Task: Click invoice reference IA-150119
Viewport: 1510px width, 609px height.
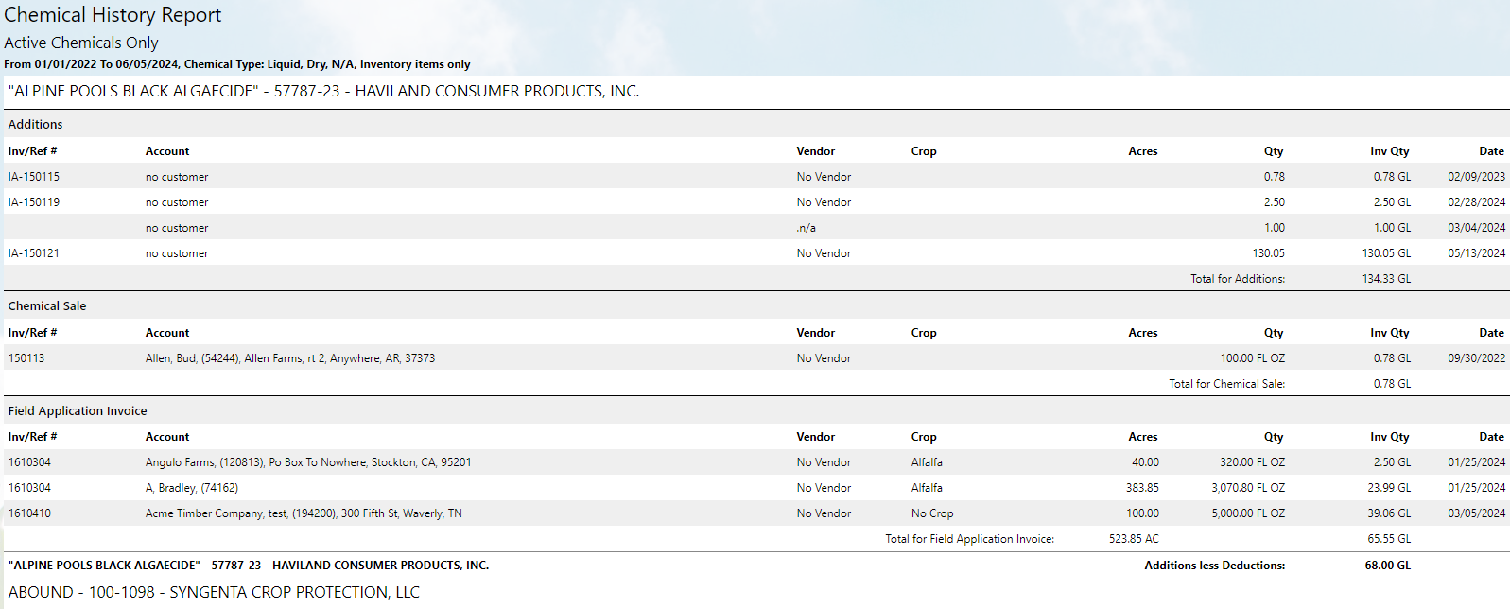Action: pyautogui.click(x=34, y=202)
